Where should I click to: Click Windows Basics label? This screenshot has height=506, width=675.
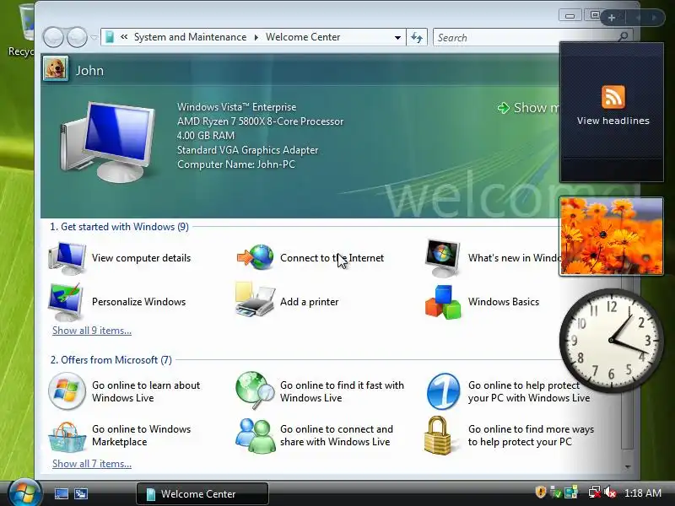(x=503, y=302)
